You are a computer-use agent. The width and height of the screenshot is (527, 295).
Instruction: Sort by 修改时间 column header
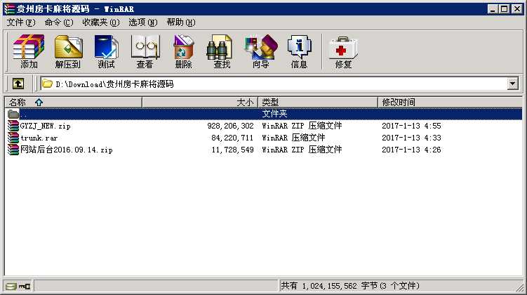[450, 103]
